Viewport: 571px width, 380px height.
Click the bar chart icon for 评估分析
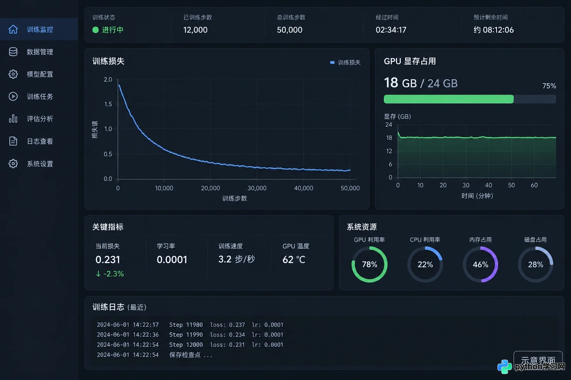13,118
